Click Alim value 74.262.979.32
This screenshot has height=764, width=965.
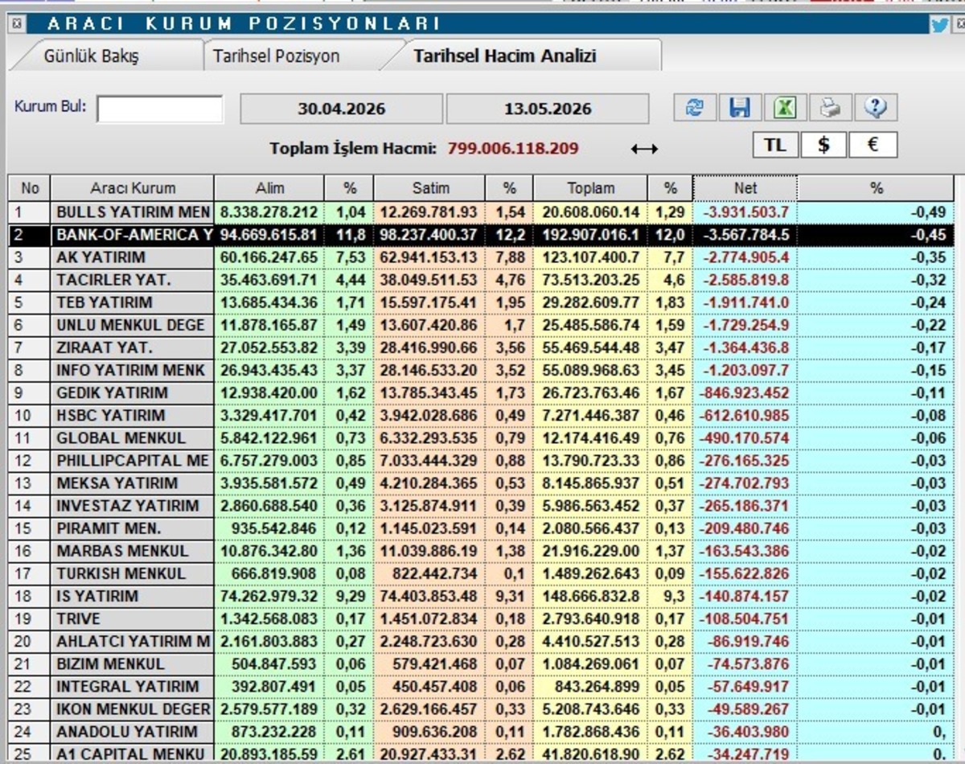(x=269, y=596)
